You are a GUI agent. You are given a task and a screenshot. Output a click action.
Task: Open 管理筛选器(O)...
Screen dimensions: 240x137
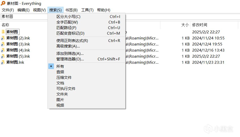pos(86,59)
